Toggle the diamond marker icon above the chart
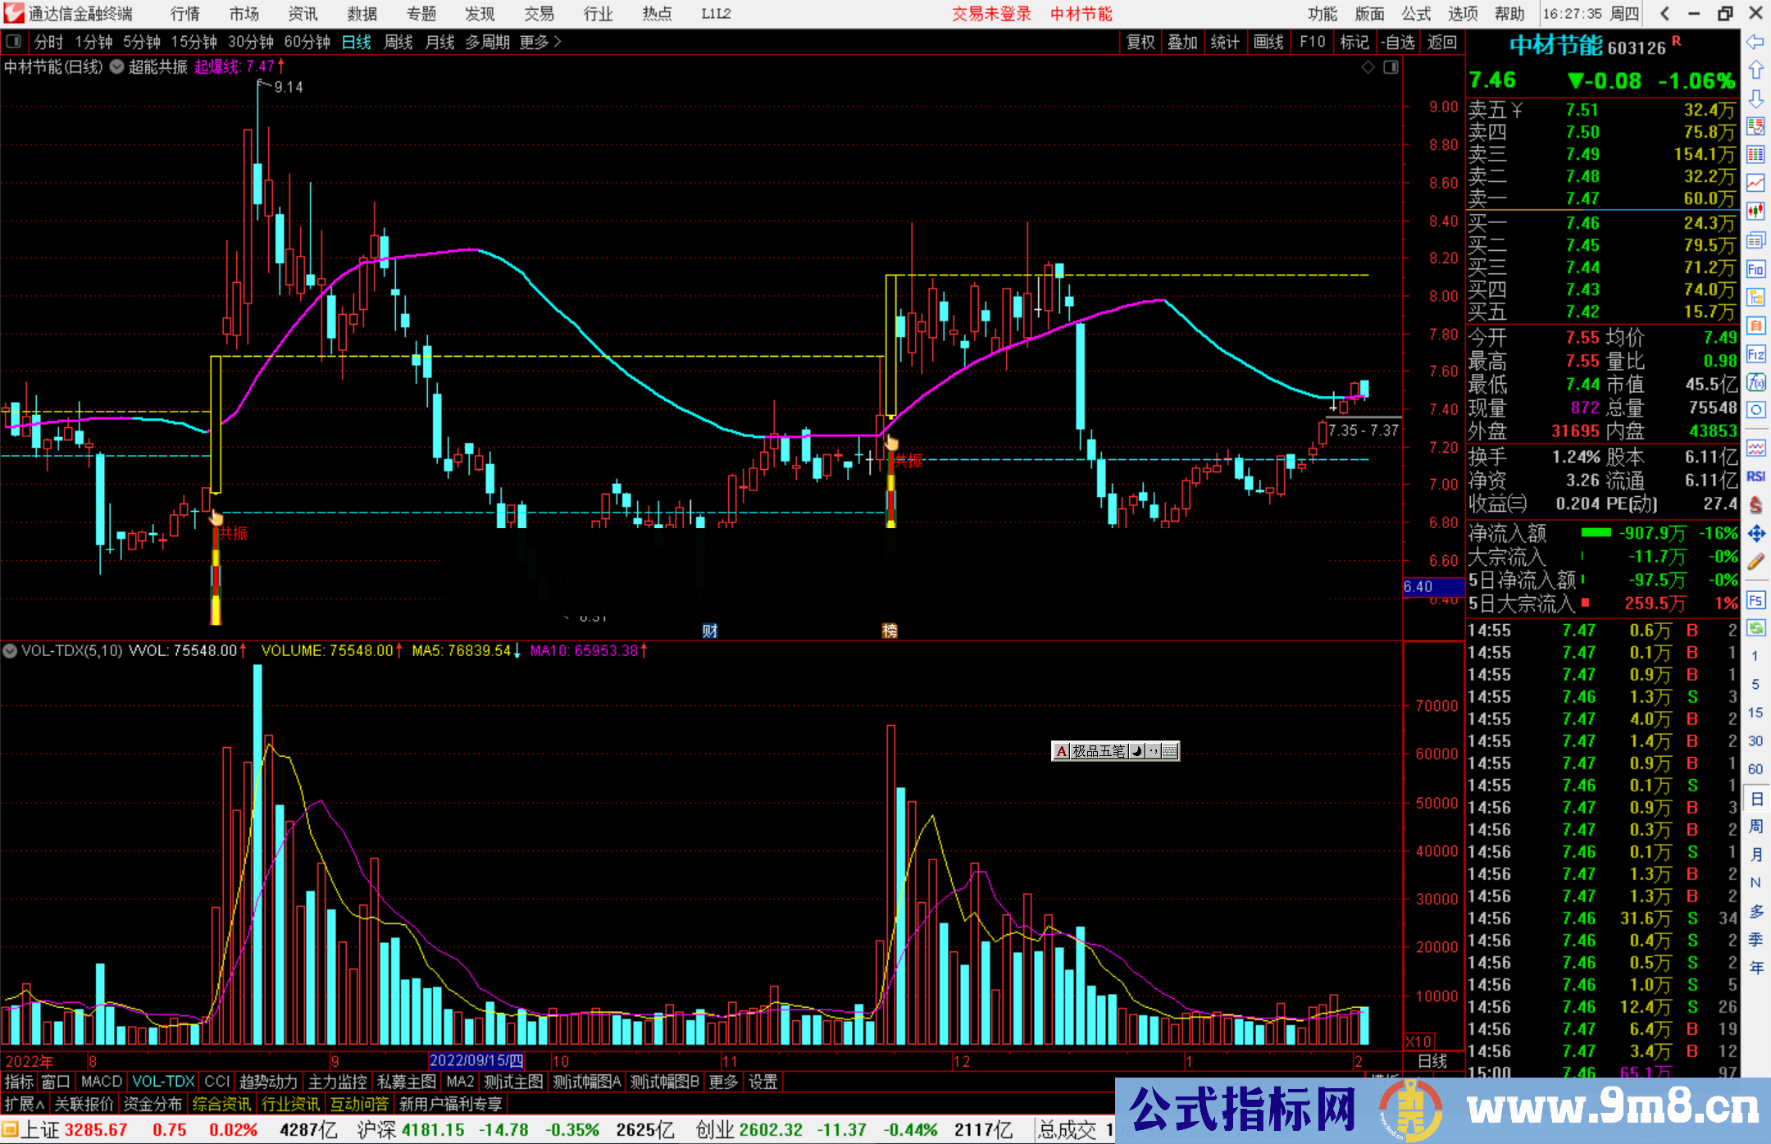Viewport: 1771px width, 1144px height. (1368, 67)
